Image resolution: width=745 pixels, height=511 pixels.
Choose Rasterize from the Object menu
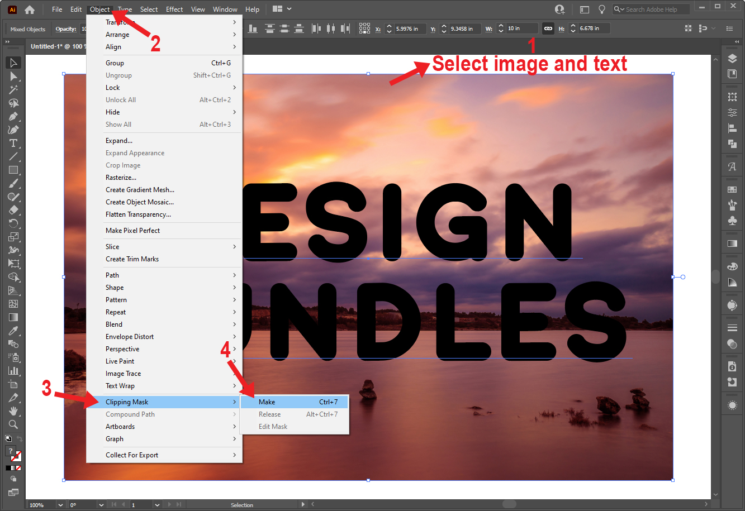pyautogui.click(x=164, y=178)
